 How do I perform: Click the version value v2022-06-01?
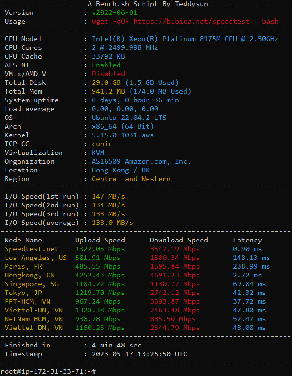pos(114,12)
